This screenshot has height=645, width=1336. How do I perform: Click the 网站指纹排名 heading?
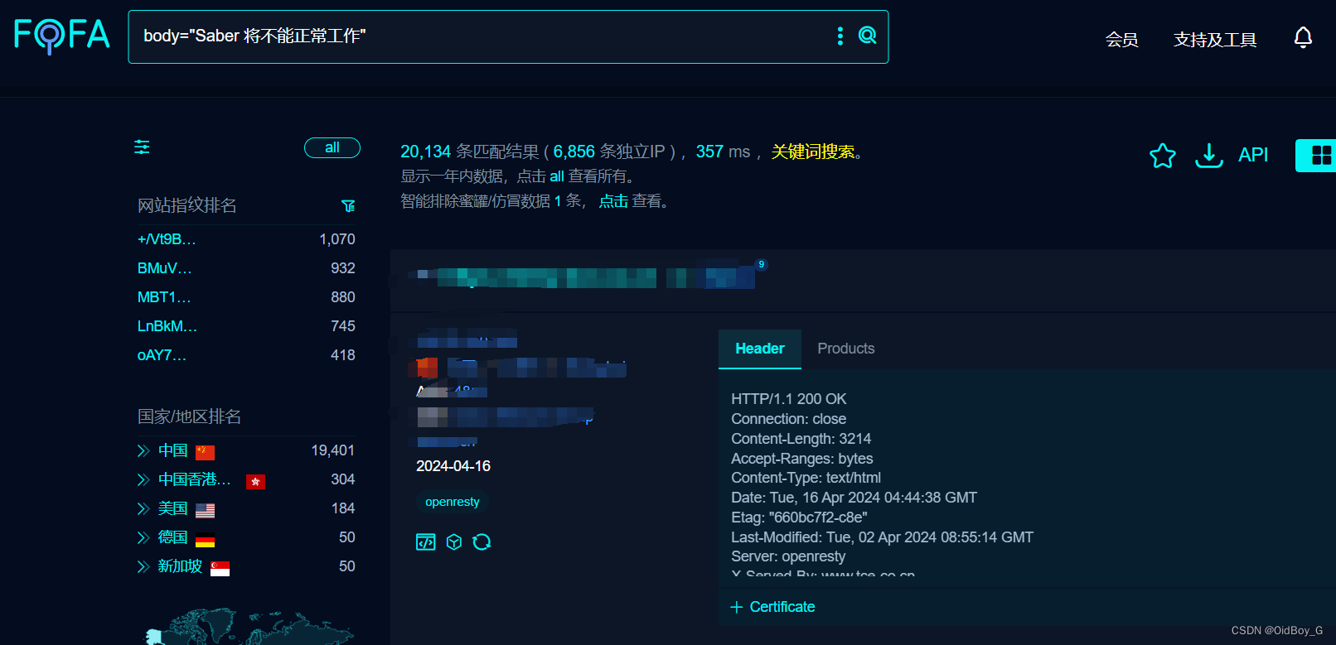(x=187, y=205)
